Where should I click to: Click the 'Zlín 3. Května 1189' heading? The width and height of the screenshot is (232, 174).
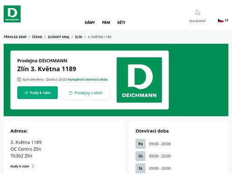coord(47,69)
